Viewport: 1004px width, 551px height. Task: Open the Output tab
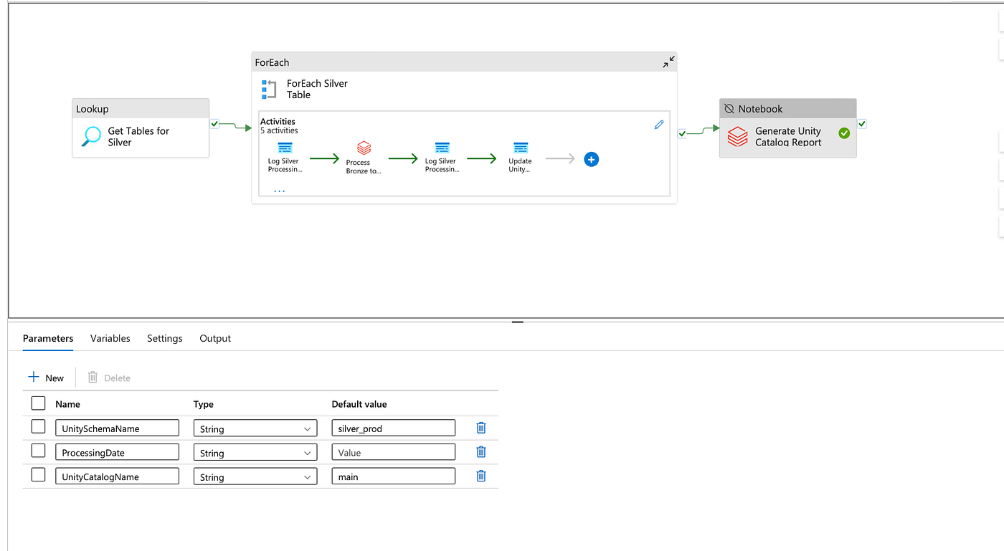coord(215,338)
